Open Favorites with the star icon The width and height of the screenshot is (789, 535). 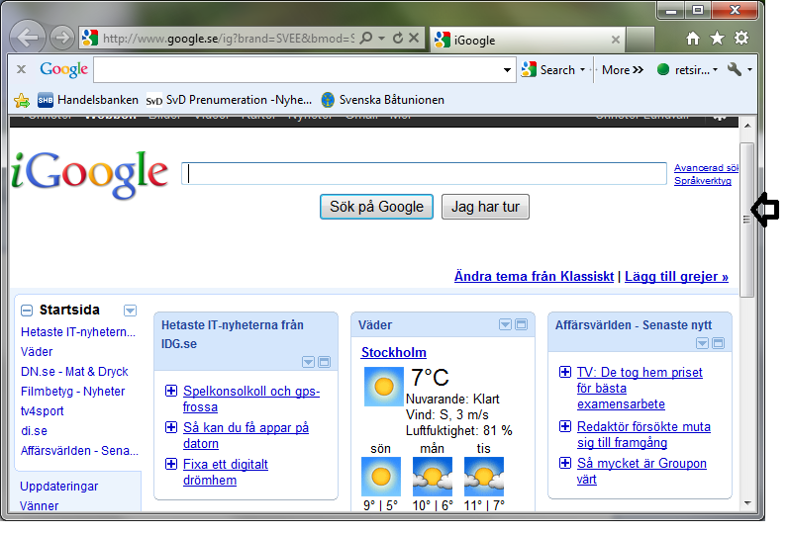tap(717, 39)
